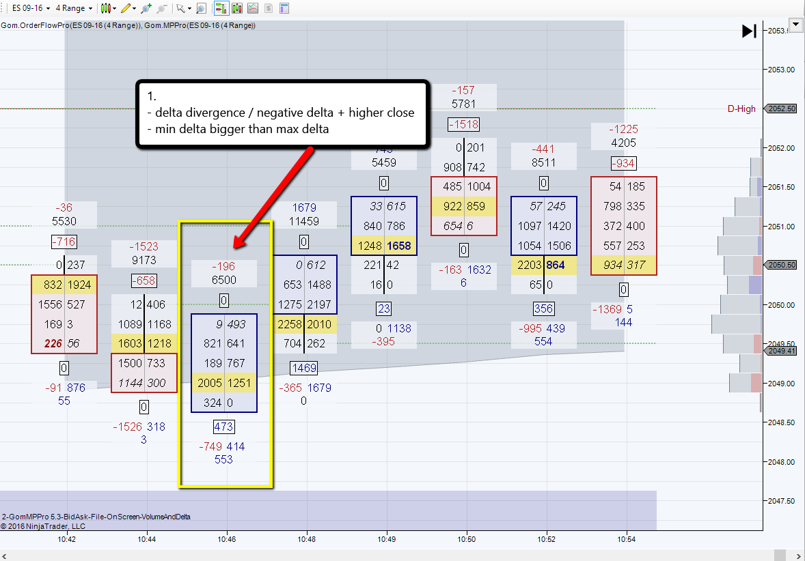Open the Strategies dollar-sheet icon

pos(269,8)
